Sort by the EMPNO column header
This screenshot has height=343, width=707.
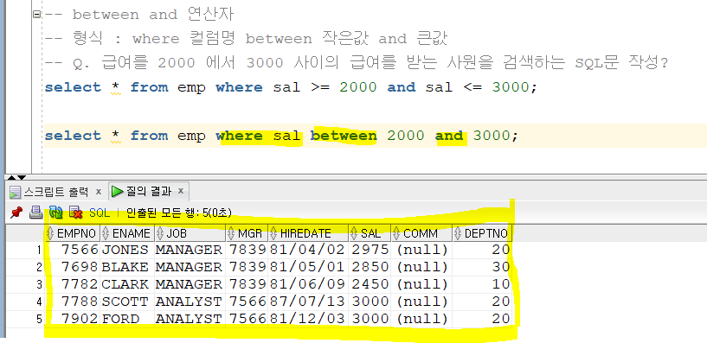(73, 233)
